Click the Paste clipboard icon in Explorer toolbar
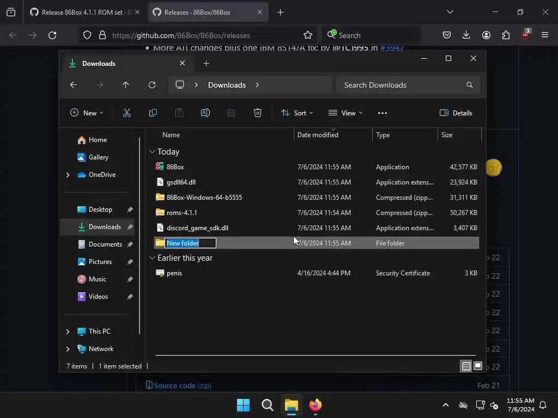 click(x=179, y=113)
